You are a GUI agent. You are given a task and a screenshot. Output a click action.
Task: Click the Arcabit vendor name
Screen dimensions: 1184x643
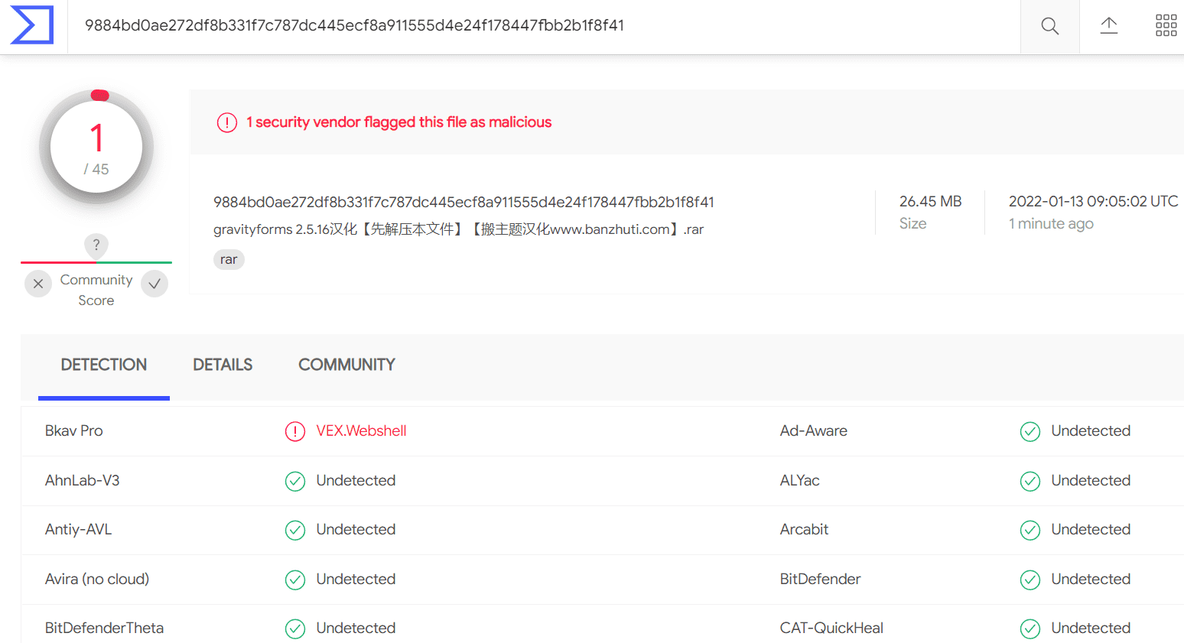(805, 529)
